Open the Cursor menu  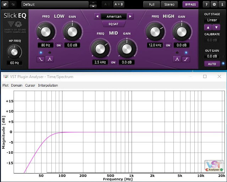click(30, 85)
